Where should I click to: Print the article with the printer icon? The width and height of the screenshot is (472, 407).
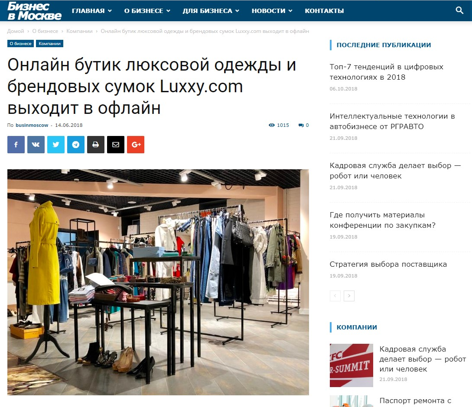[x=96, y=145]
